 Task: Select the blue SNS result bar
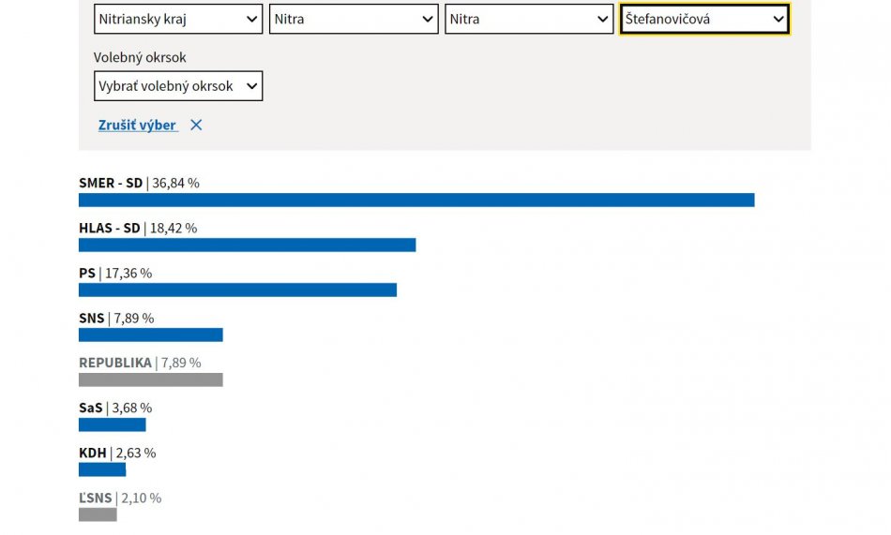point(150,334)
